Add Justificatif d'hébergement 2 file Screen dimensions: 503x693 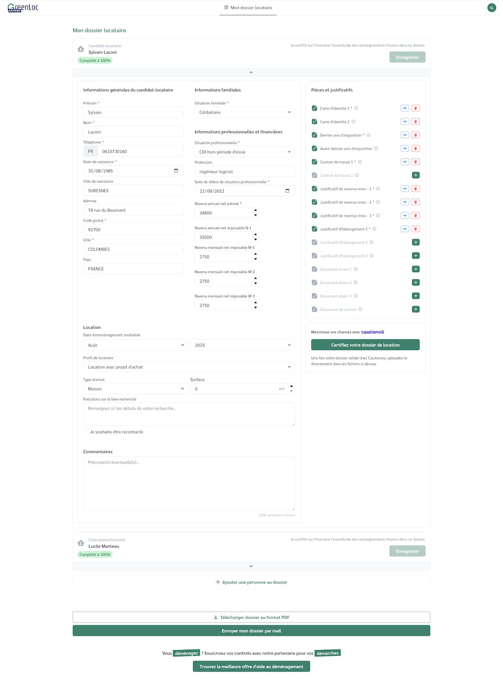pos(415,242)
